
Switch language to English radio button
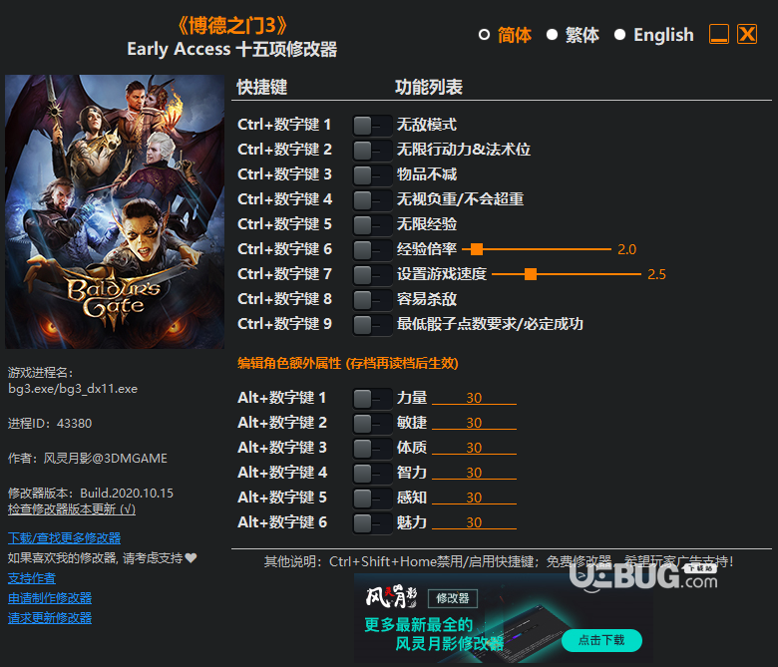click(x=619, y=35)
